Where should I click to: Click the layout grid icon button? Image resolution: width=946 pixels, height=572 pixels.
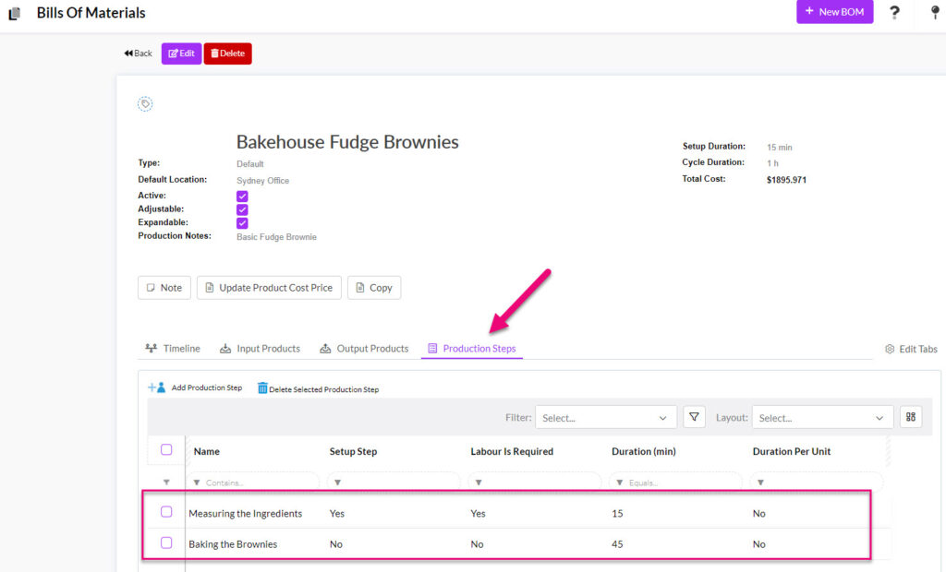[911, 417]
